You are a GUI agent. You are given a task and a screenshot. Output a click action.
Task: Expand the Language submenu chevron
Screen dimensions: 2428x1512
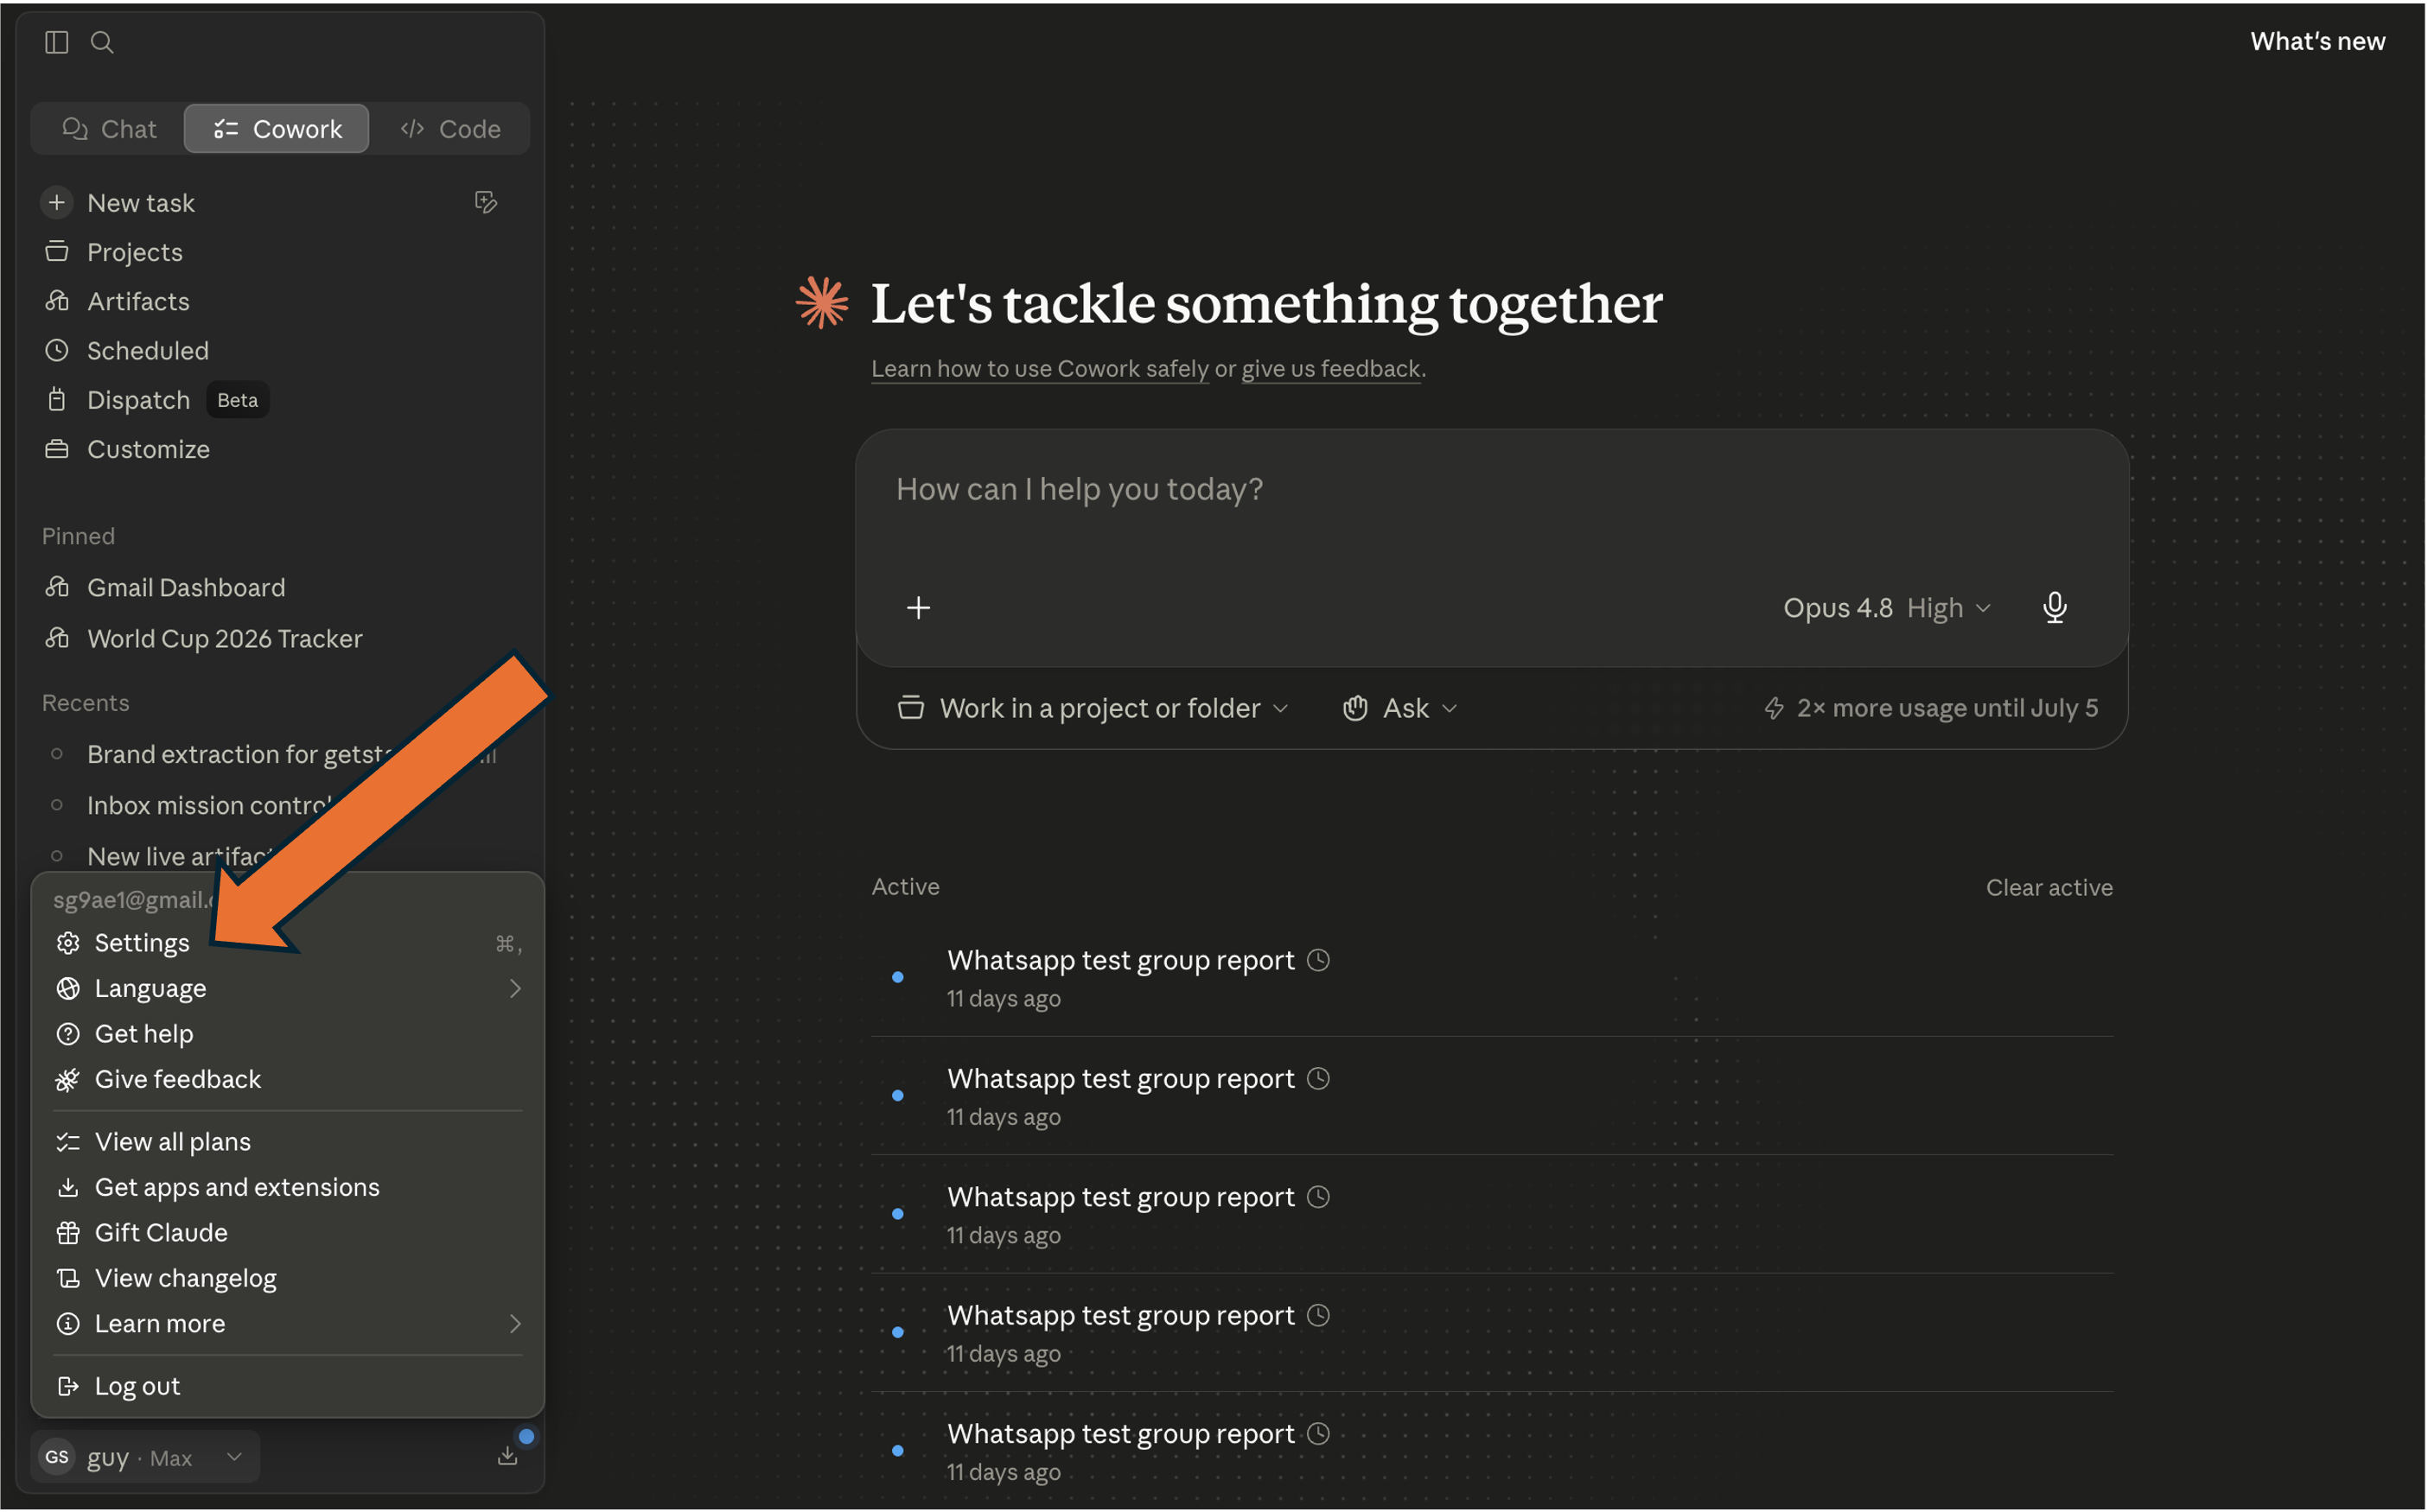point(515,989)
